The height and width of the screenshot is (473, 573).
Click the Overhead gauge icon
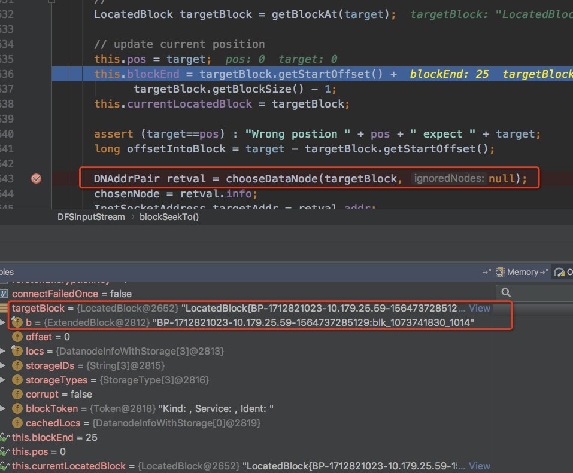pos(559,272)
